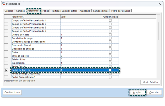This screenshot has height=106, width=165.
Task: Select Valor cell of Condición de pago
Action: click(81, 38)
